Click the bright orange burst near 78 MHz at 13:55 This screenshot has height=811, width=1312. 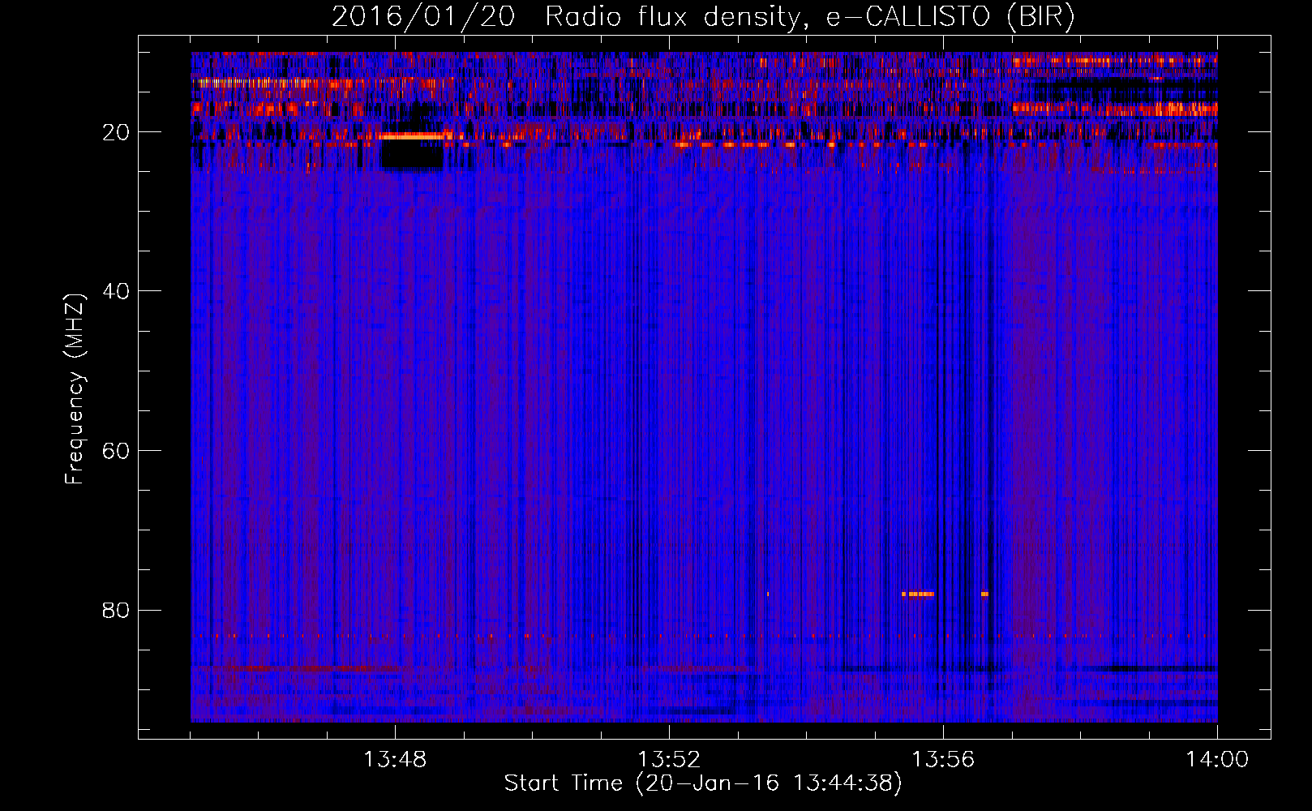[918, 594]
